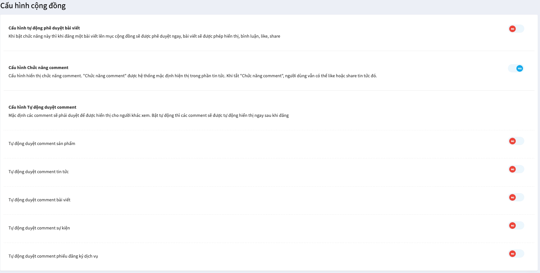Screen dimensions: 540x273
Task: Click the blue YES knob
Action: (520, 68)
